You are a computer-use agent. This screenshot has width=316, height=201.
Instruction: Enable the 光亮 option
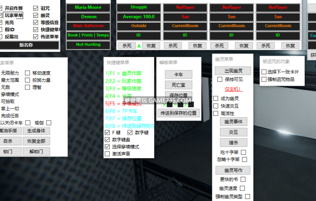(0, 23)
